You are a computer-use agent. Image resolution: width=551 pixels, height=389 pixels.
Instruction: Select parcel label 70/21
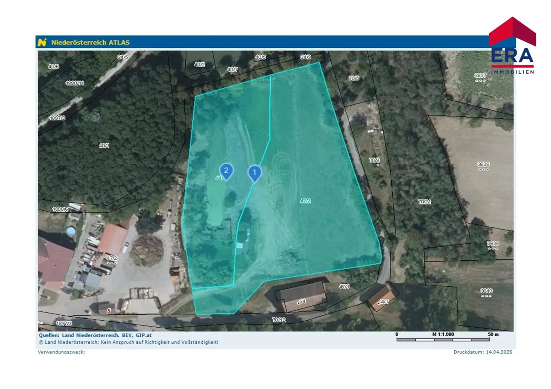coord(424,202)
